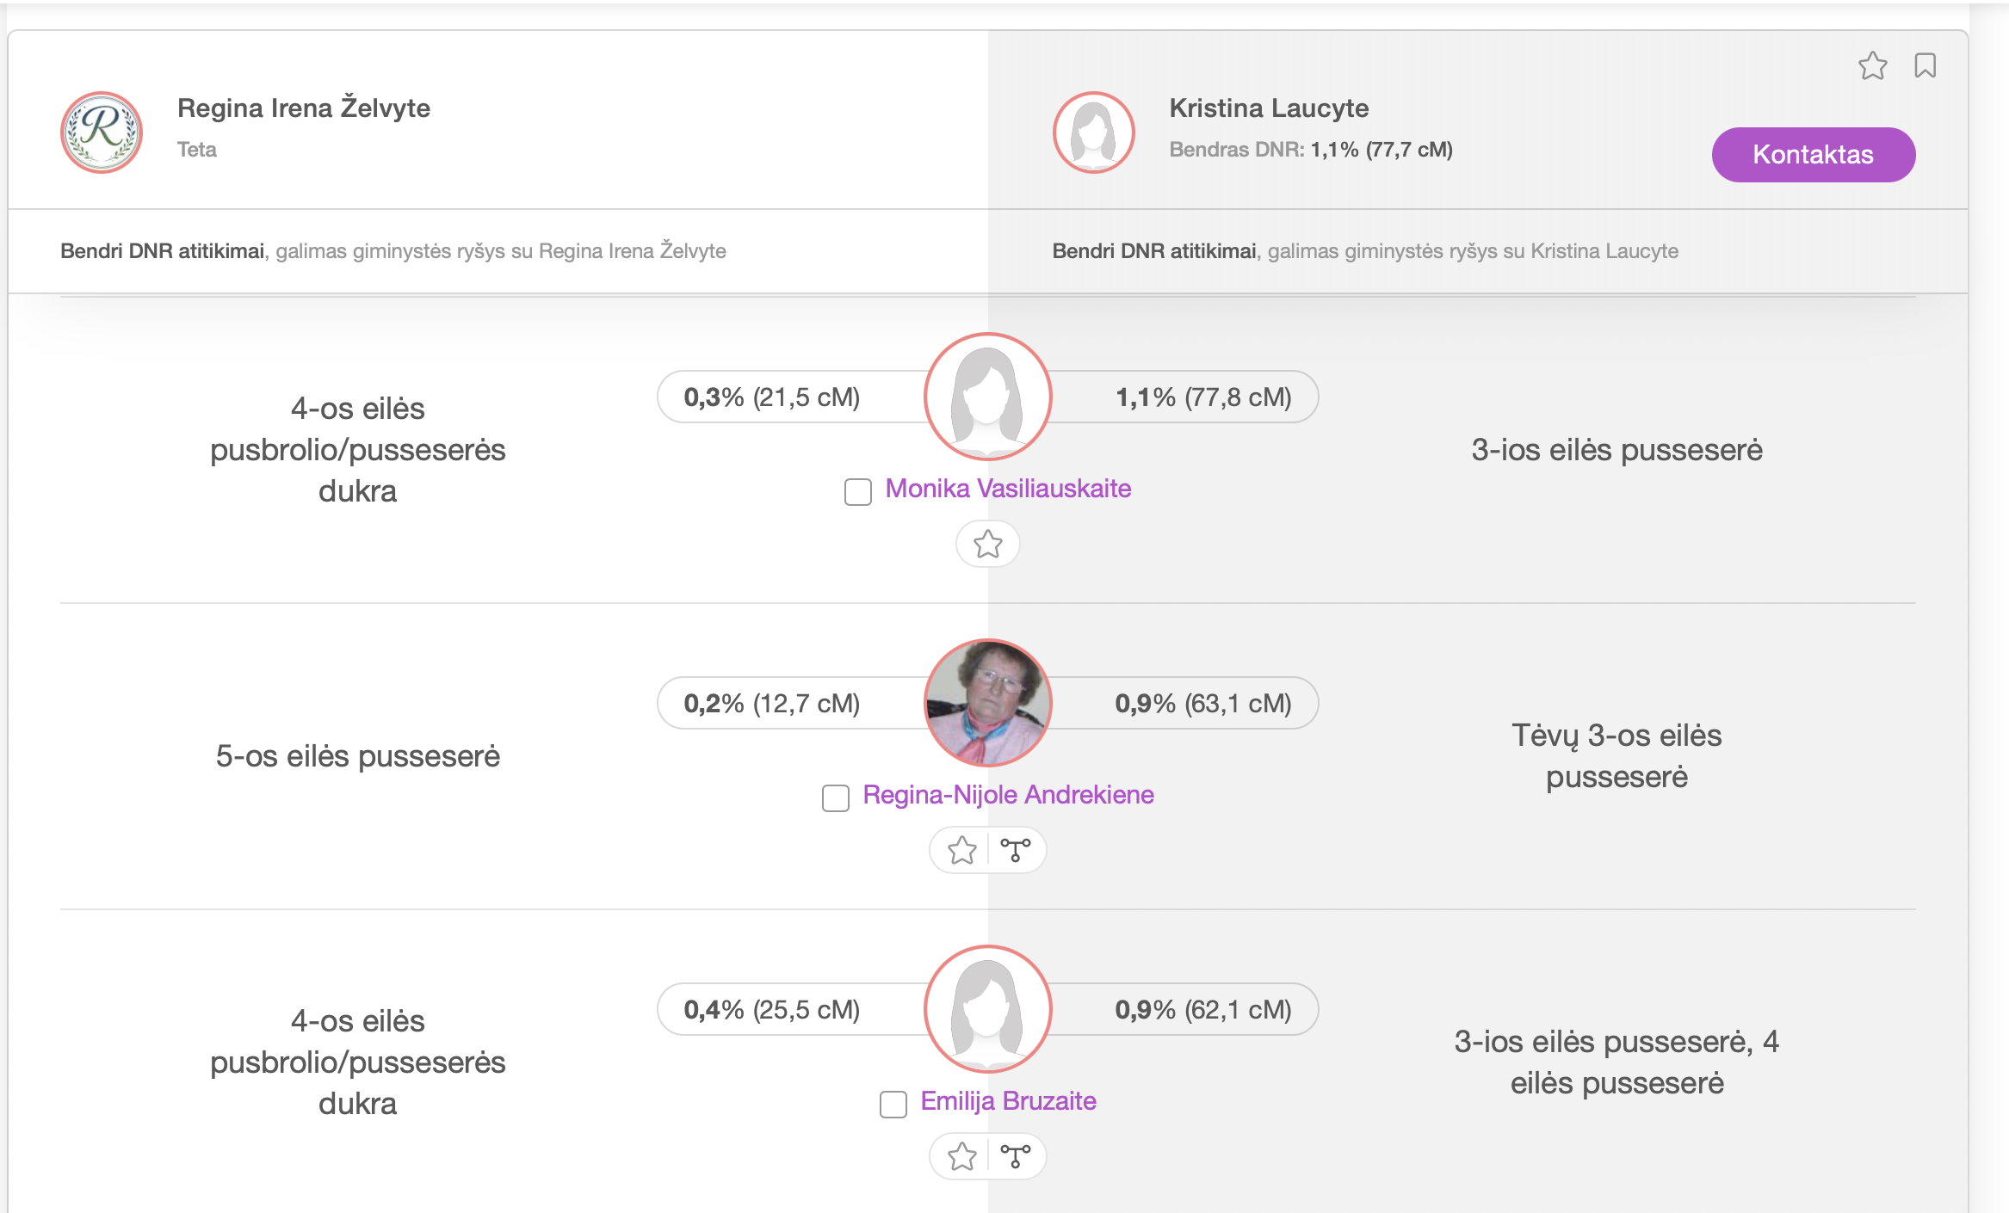Star the Kristina Laucyte match header

(1872, 65)
